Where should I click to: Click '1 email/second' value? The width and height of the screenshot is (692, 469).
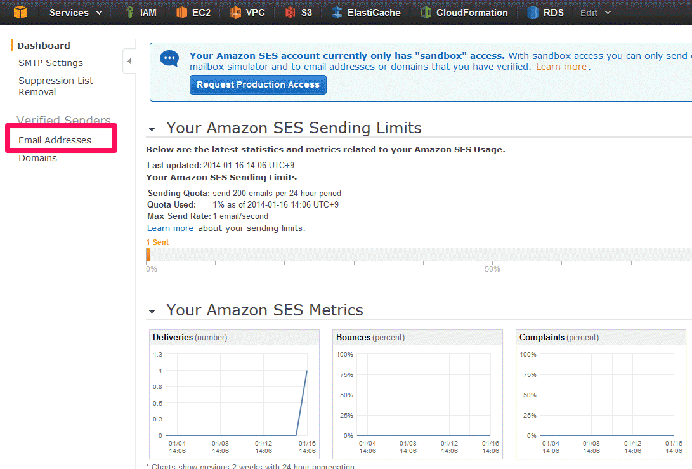(240, 216)
